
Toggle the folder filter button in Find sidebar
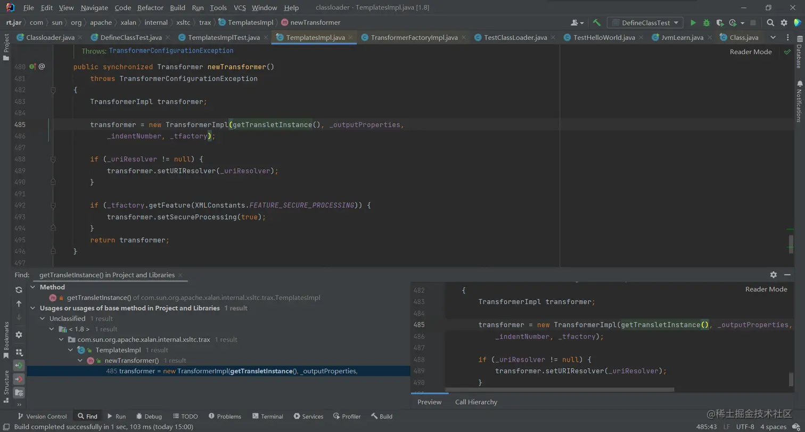19,392
